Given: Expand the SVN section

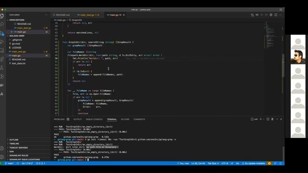Looking at the screenshot, I should [12, 151].
